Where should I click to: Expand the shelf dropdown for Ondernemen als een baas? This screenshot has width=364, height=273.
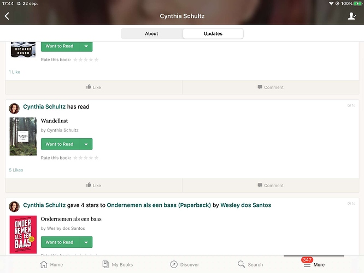point(86,242)
